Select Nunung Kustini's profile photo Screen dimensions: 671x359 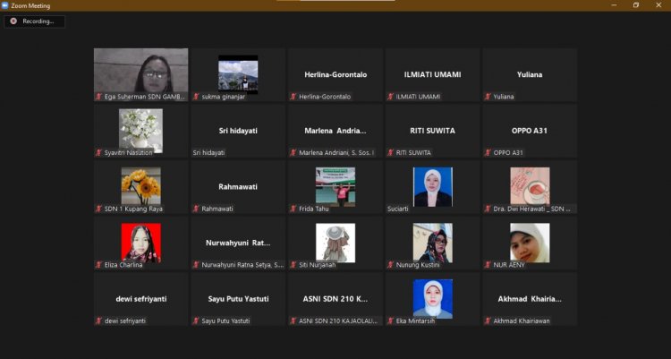pos(433,243)
